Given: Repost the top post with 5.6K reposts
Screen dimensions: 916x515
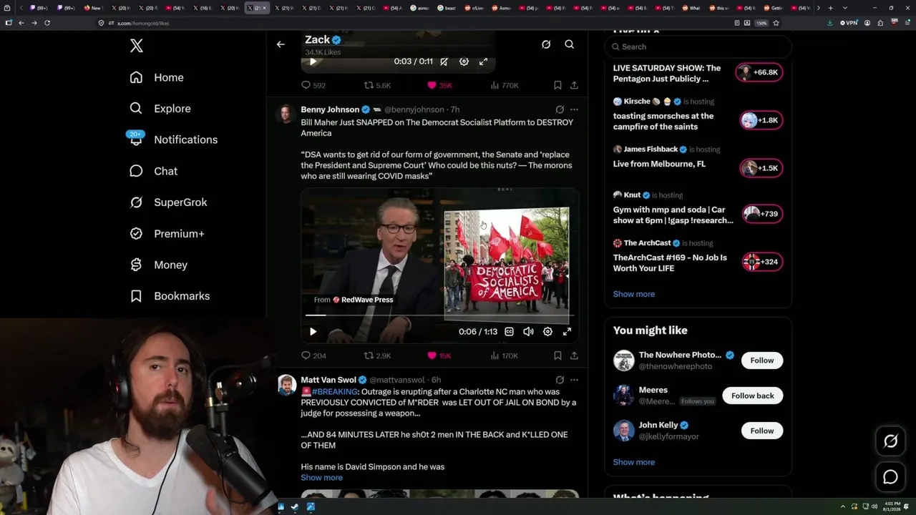Looking at the screenshot, I should (x=377, y=85).
